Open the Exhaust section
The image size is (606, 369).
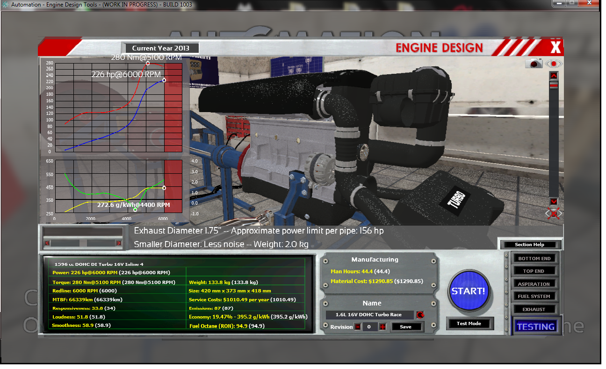(534, 309)
